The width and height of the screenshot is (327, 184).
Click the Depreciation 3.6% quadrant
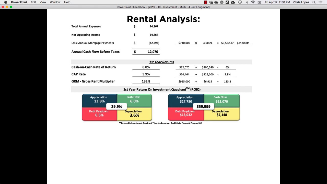tap(134, 114)
